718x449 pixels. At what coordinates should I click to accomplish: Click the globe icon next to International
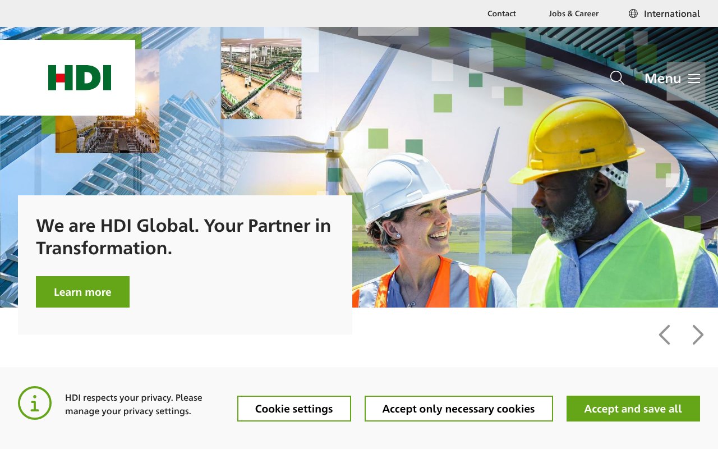[633, 13]
